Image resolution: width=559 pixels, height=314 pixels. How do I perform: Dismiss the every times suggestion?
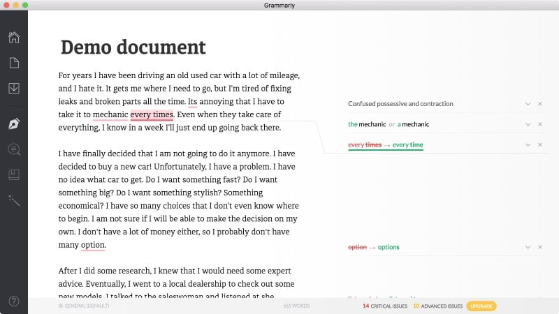click(540, 145)
